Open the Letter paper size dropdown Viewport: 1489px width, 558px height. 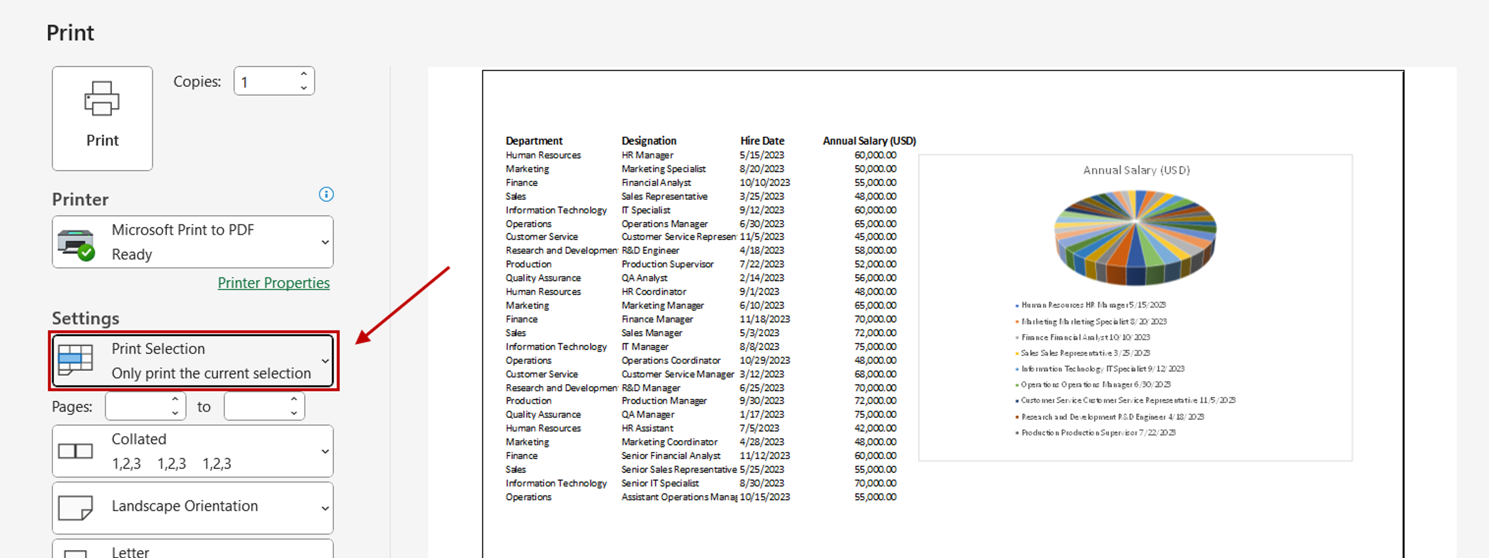192,549
